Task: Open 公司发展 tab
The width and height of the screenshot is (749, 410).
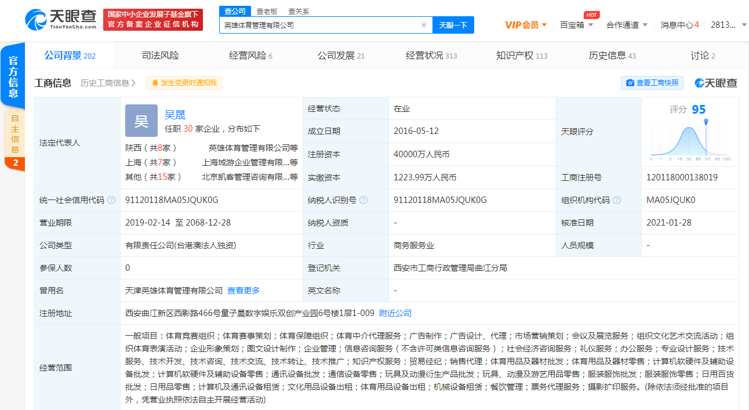Action: pos(341,55)
